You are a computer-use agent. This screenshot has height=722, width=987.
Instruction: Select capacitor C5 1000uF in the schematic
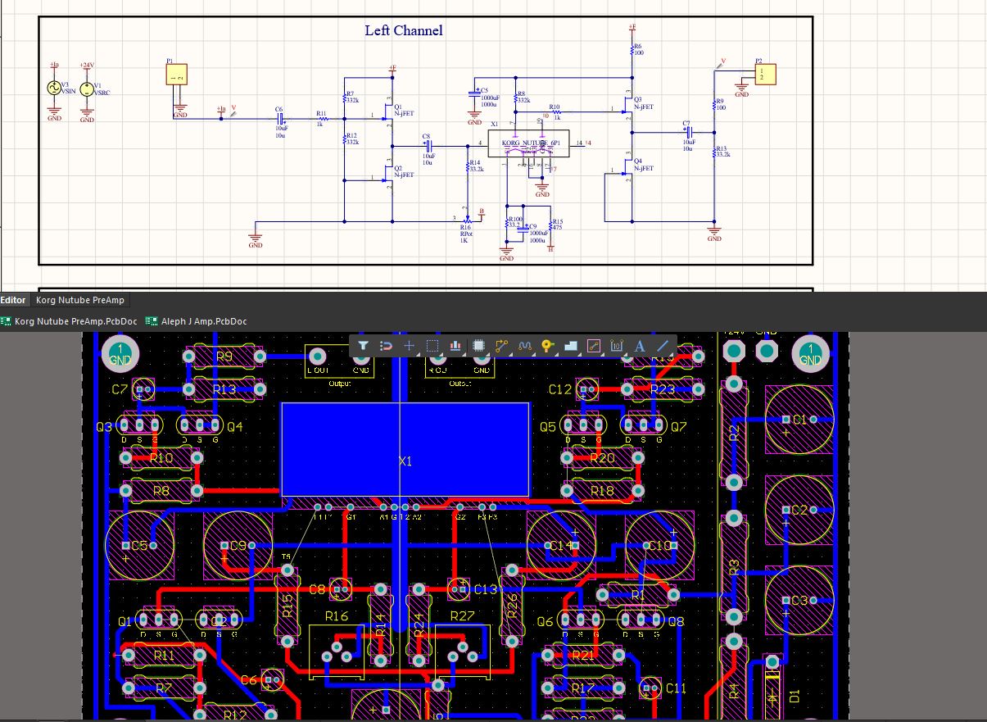coord(474,93)
